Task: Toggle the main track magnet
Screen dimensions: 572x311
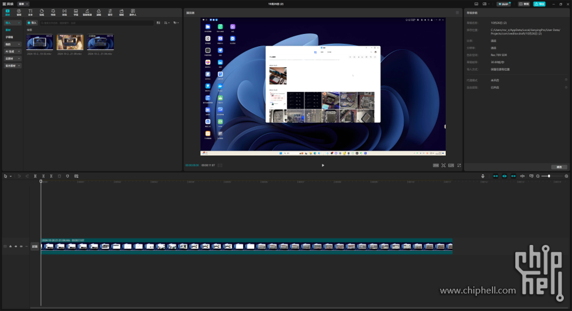Action: pyautogui.click(x=495, y=176)
